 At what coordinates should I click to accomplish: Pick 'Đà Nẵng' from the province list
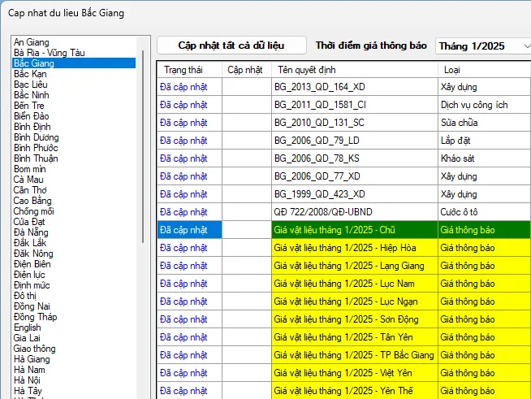pos(31,232)
